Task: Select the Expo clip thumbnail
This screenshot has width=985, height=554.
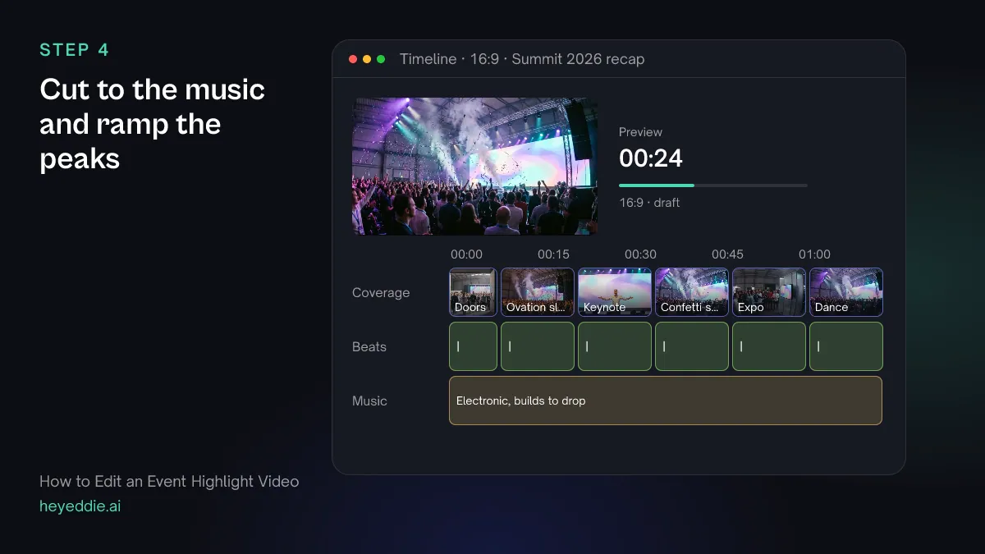Action: (x=769, y=292)
